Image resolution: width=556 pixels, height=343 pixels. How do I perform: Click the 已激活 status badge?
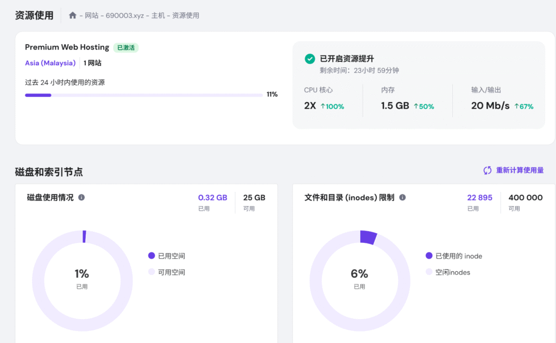(x=126, y=48)
